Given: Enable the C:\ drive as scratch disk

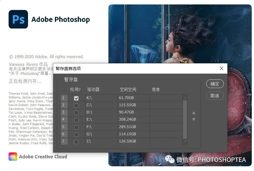Looking at the screenshot, I should coord(76,105).
